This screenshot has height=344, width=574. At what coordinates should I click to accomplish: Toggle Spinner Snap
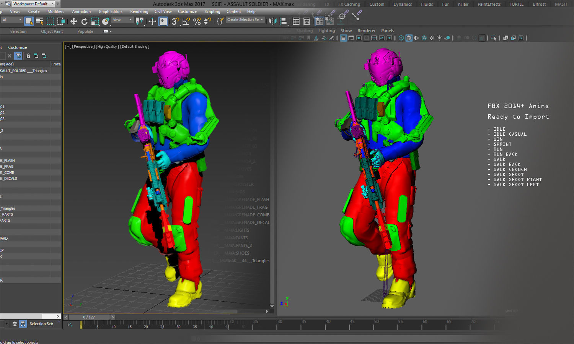pyautogui.click(x=207, y=21)
